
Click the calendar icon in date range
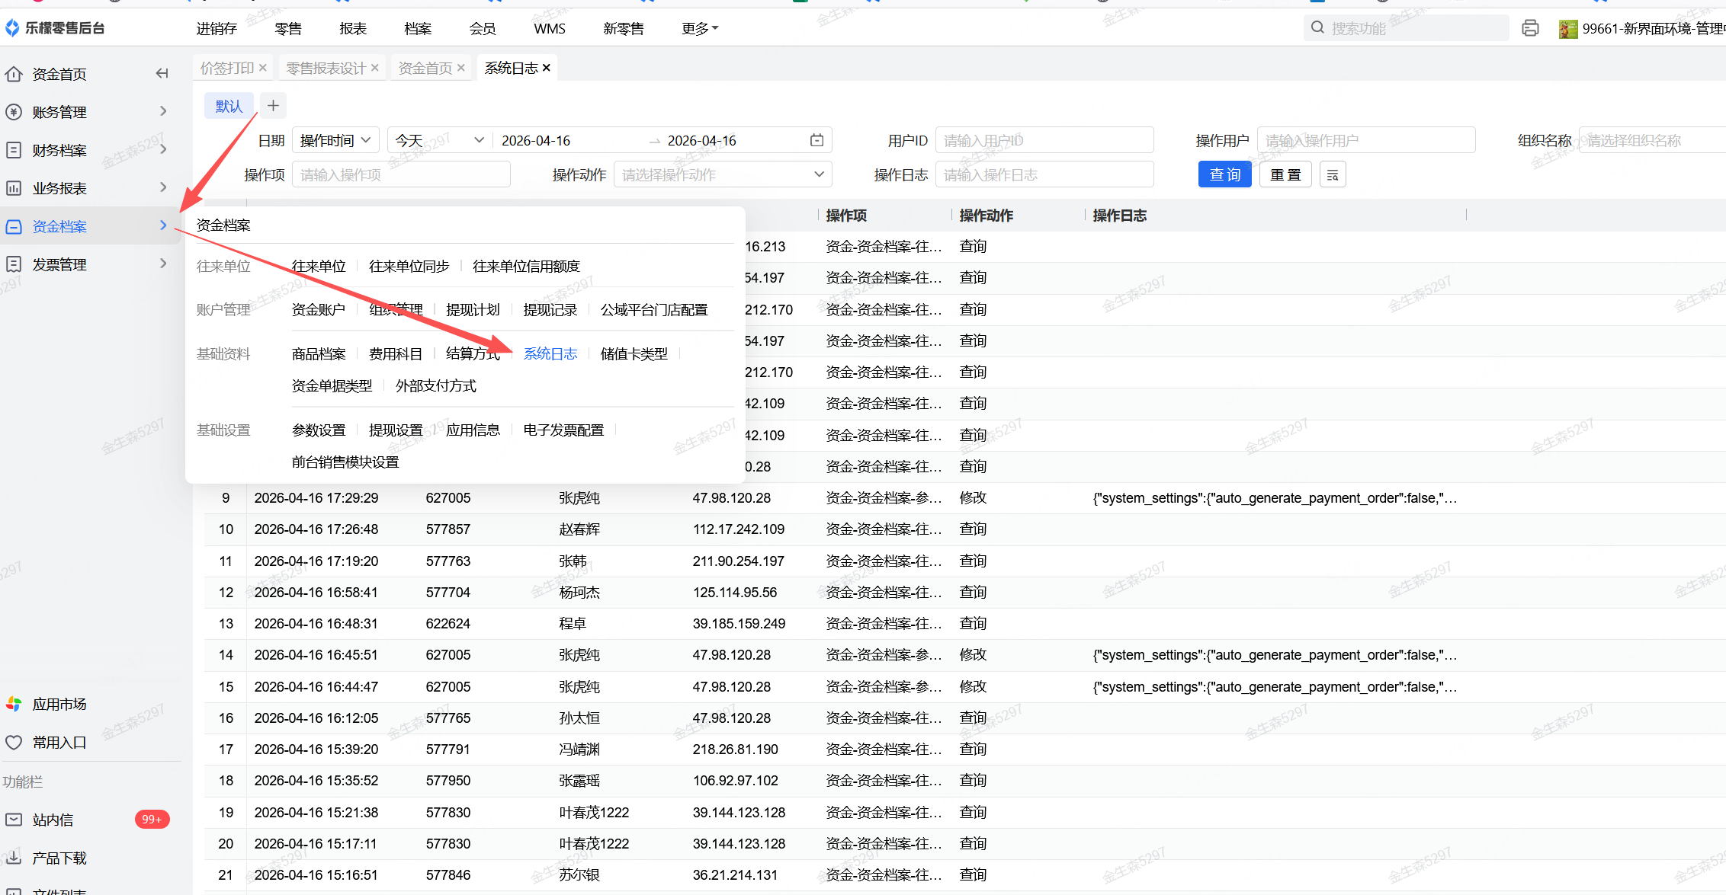pyautogui.click(x=816, y=140)
